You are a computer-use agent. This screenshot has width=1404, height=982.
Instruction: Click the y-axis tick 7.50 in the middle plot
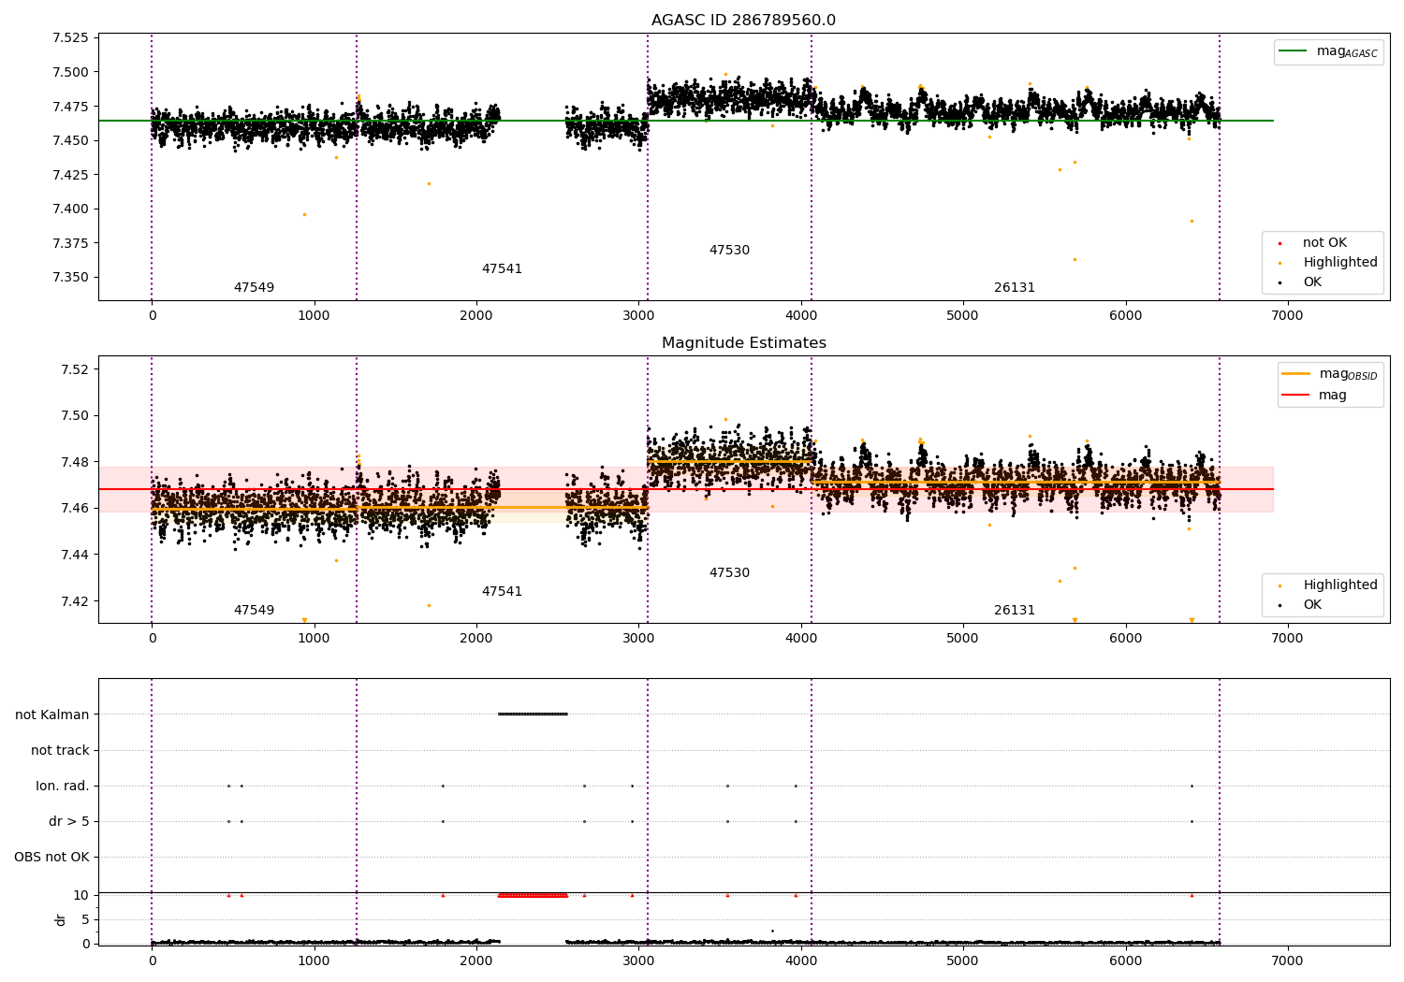pos(75,416)
